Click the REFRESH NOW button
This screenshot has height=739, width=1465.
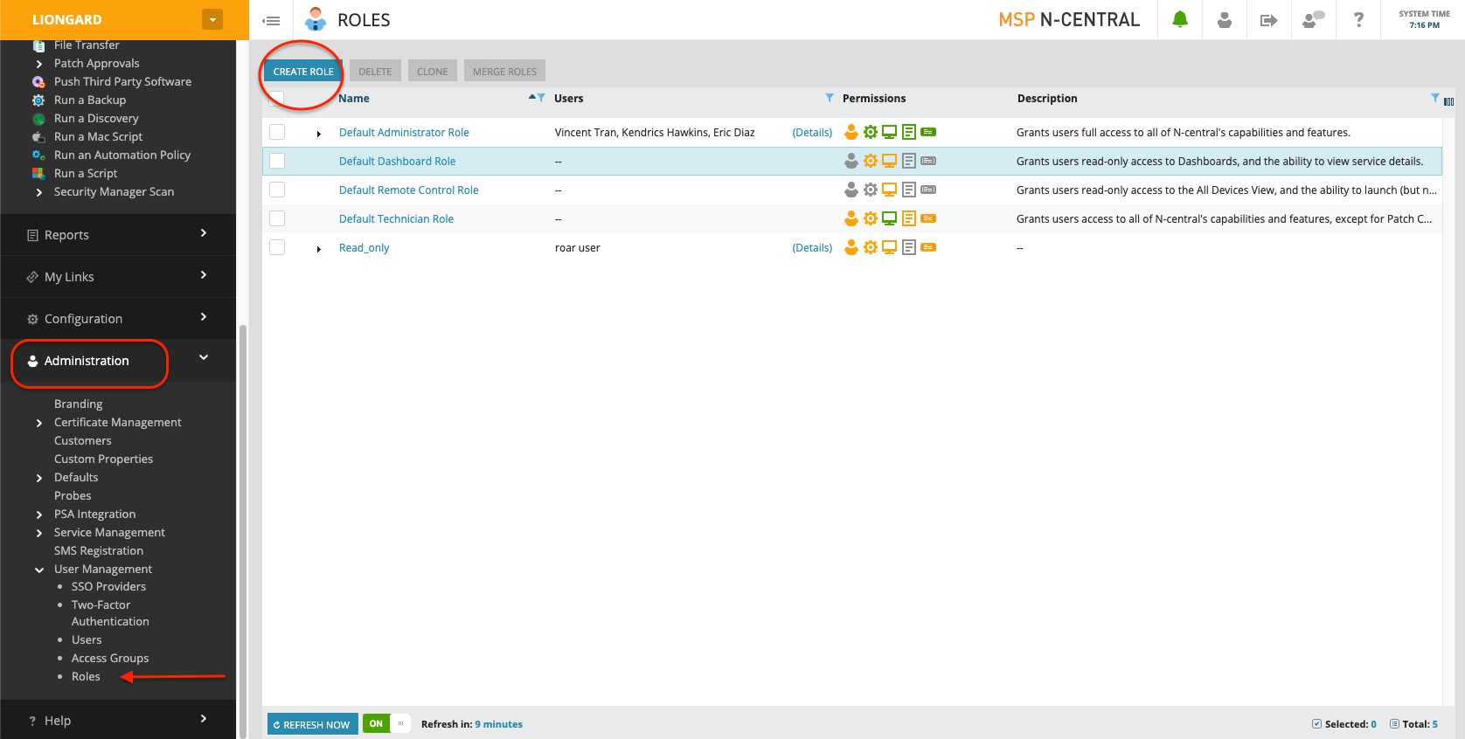point(312,724)
